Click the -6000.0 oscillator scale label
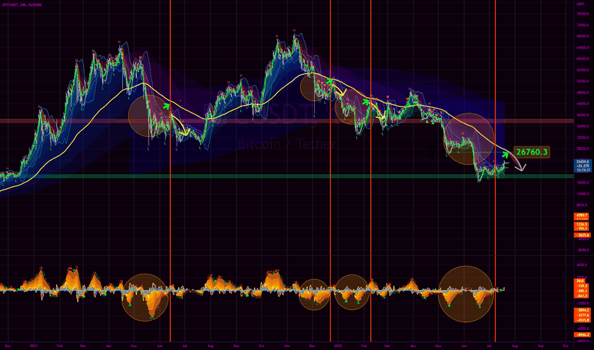 click(x=583, y=328)
